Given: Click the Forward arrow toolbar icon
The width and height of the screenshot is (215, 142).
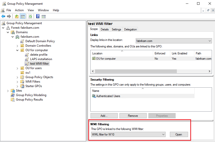Looking at the screenshot, I should [x=9, y=16].
